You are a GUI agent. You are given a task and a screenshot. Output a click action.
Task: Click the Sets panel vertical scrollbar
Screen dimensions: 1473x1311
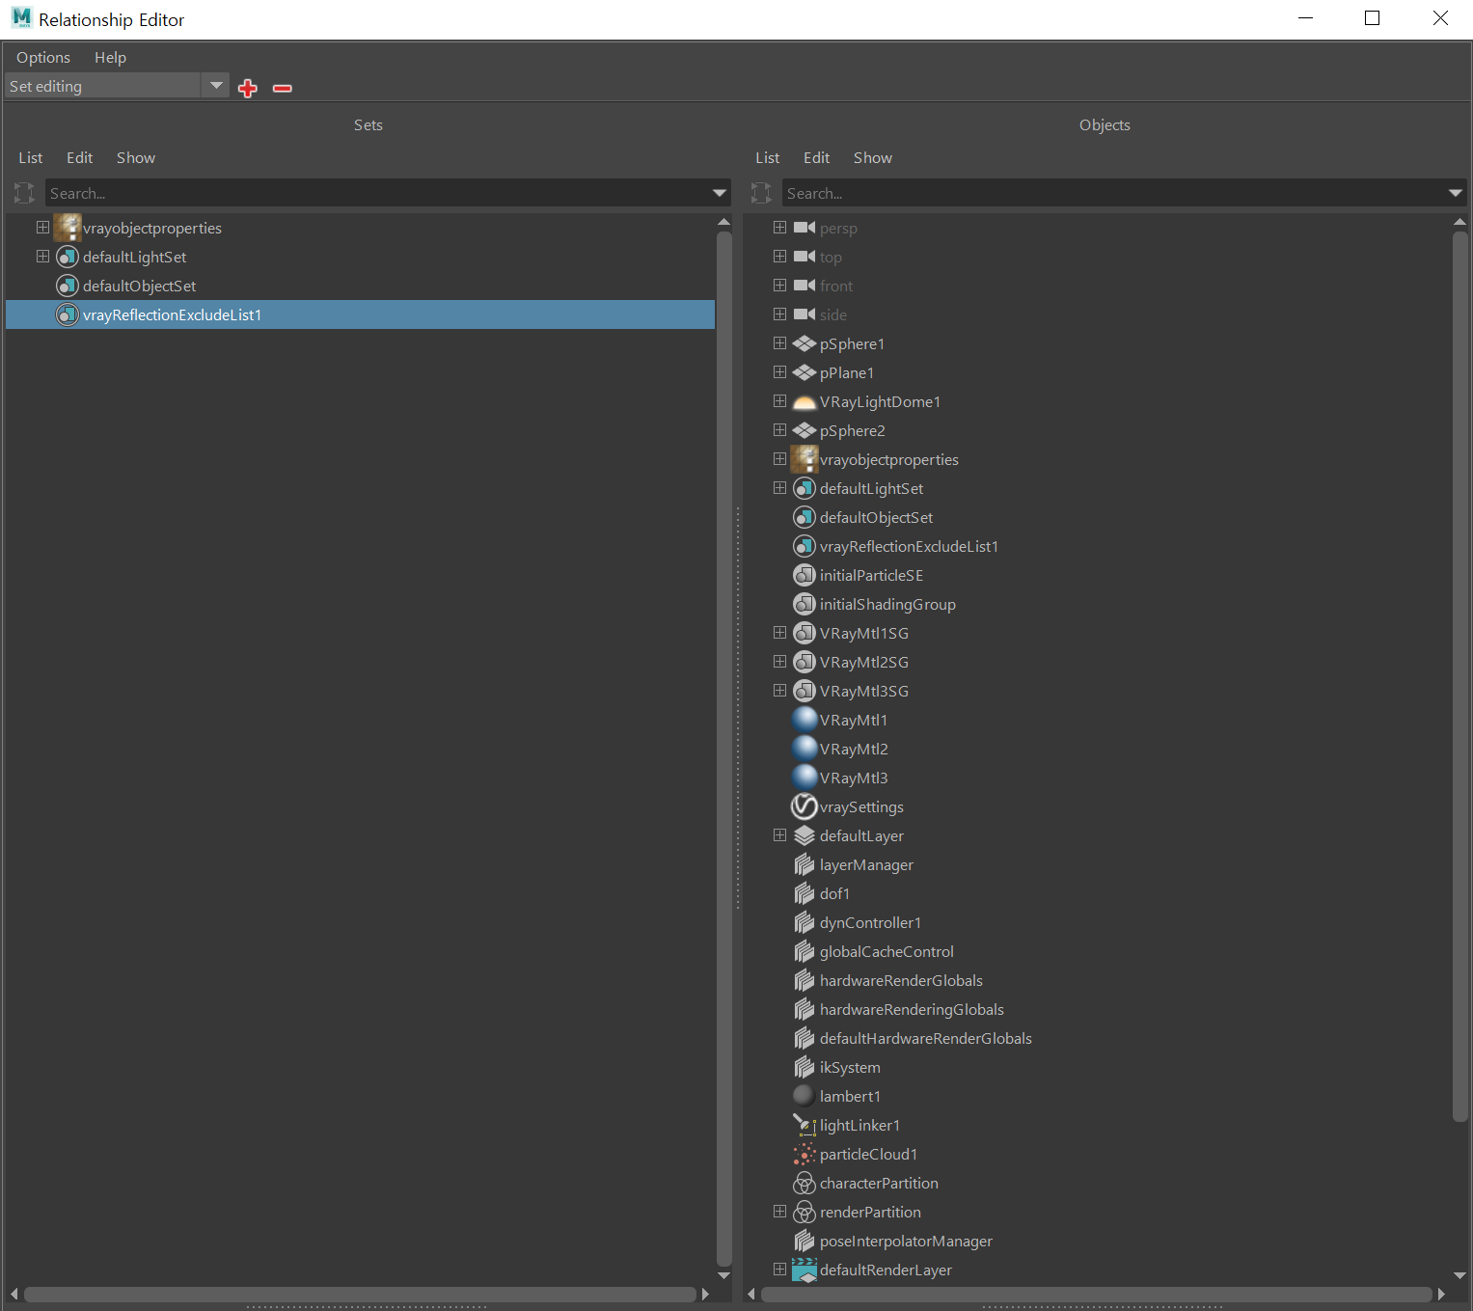[x=724, y=749]
